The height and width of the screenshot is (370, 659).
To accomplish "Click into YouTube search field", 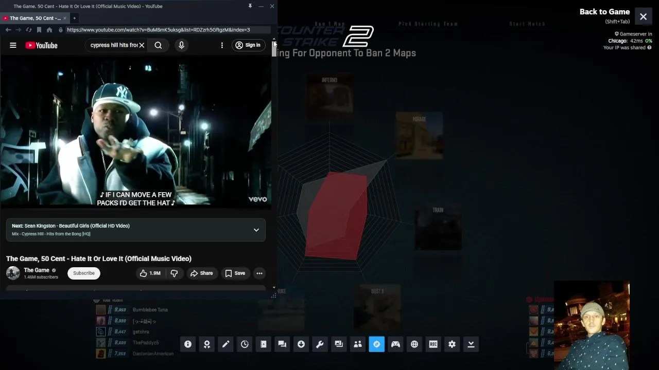I will (x=113, y=45).
